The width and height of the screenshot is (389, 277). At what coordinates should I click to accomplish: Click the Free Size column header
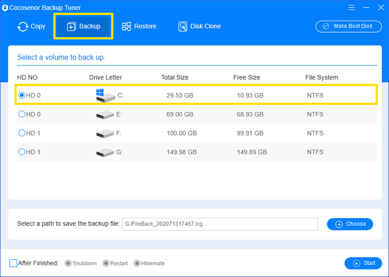coord(247,78)
